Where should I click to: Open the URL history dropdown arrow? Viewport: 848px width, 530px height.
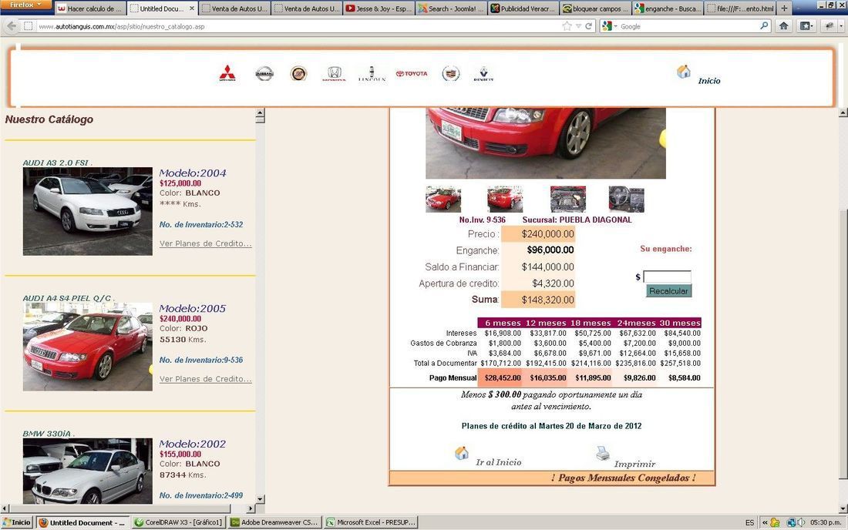click(x=578, y=26)
